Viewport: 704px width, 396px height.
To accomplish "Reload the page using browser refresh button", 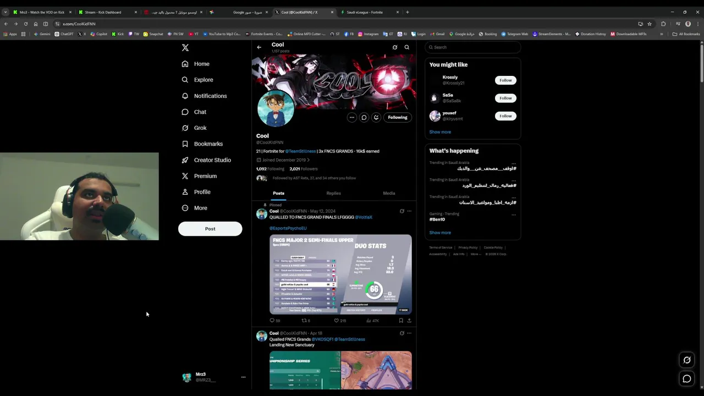I will (25, 24).
